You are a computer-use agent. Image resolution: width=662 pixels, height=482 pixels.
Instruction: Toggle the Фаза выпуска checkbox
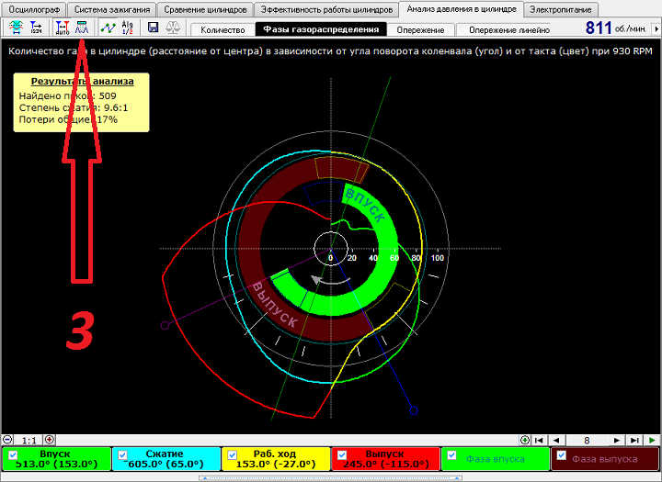(x=562, y=455)
